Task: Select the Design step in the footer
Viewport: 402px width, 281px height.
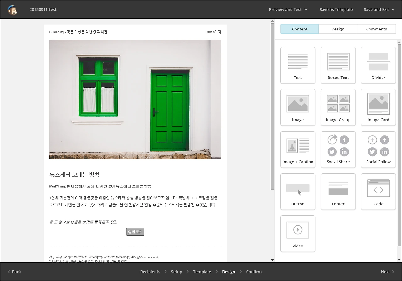Action: (228, 272)
